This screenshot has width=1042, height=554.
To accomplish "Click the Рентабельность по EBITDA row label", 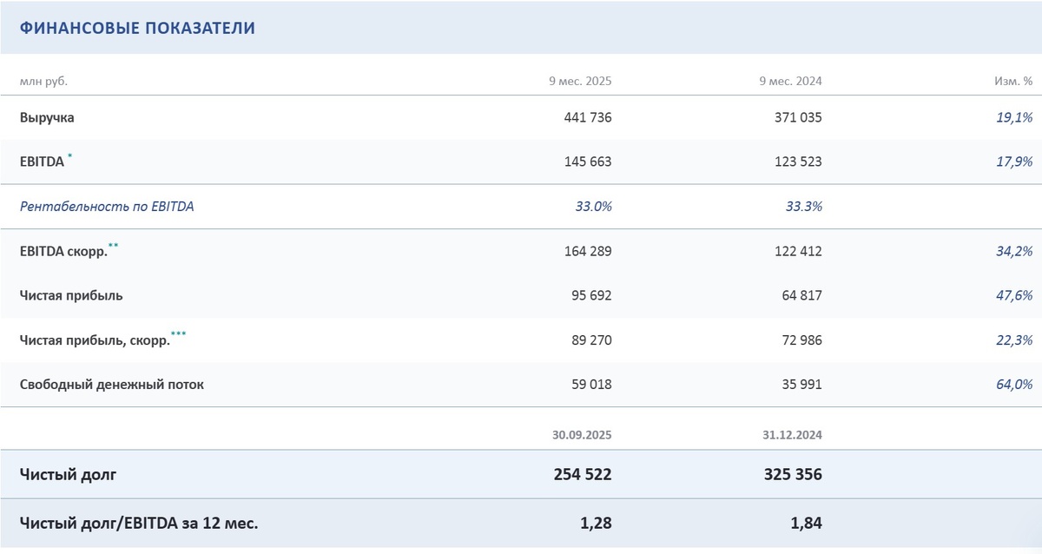I will tap(107, 207).
